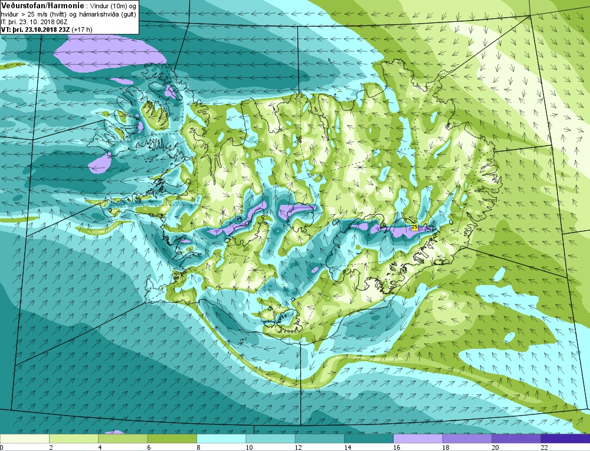The width and height of the screenshot is (590, 451).
Task: Click the legend label 22
Action: point(544,447)
